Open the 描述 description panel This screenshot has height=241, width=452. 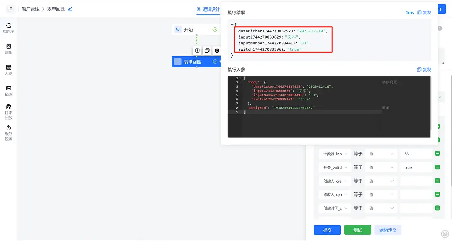pyautogui.click(x=9, y=91)
